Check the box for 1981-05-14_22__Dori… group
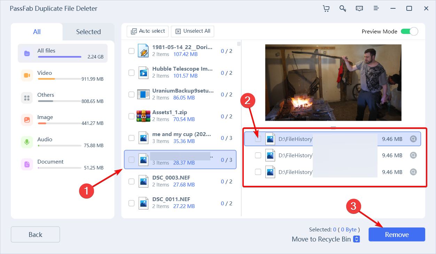 (x=131, y=51)
